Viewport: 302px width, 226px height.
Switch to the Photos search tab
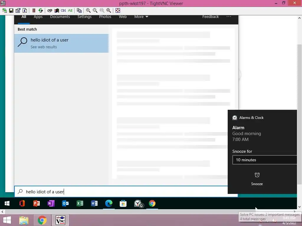click(105, 17)
